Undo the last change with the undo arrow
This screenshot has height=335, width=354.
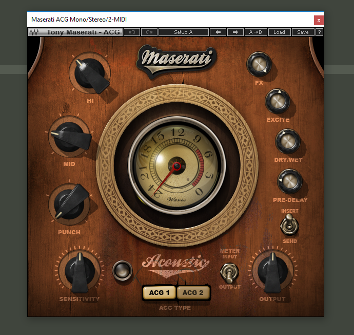tap(132, 32)
